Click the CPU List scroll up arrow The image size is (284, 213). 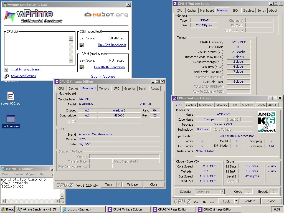71,38
